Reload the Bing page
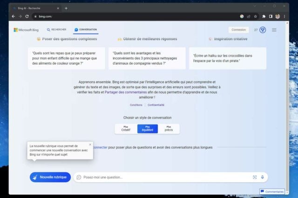The width and height of the screenshot is (298, 198). tap(27, 17)
